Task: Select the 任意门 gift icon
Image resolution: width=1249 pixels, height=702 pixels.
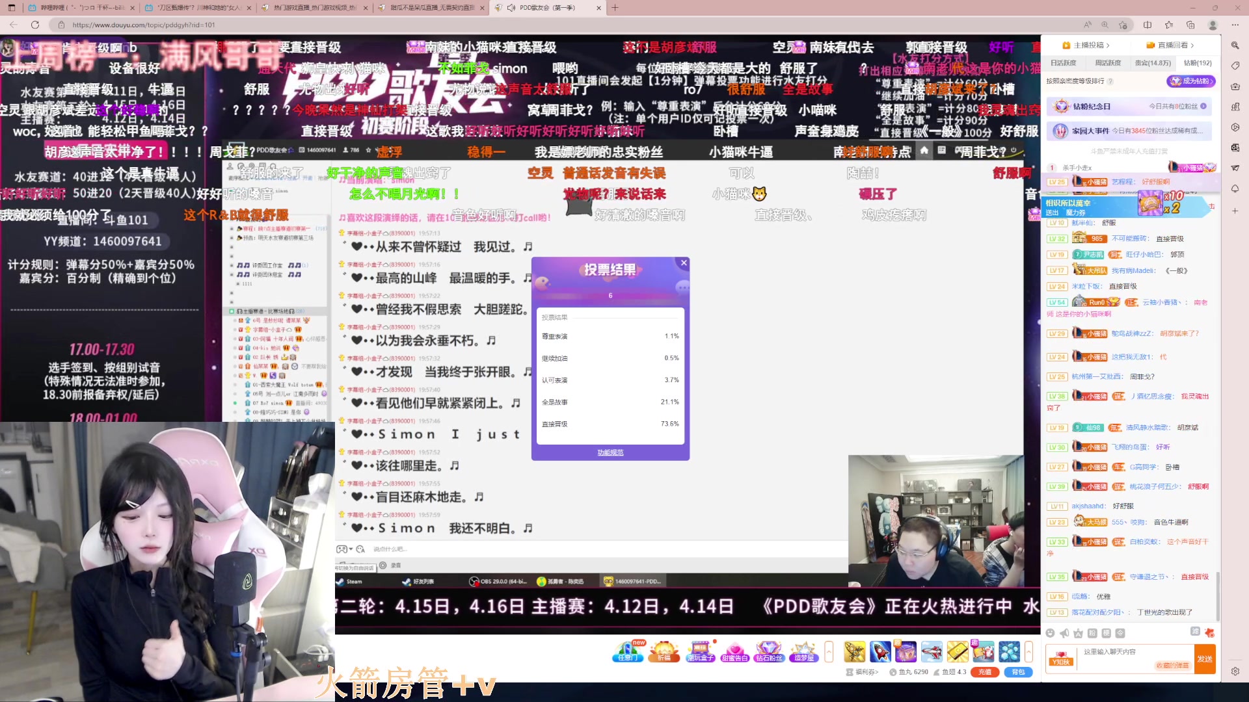Action: tap(628, 651)
